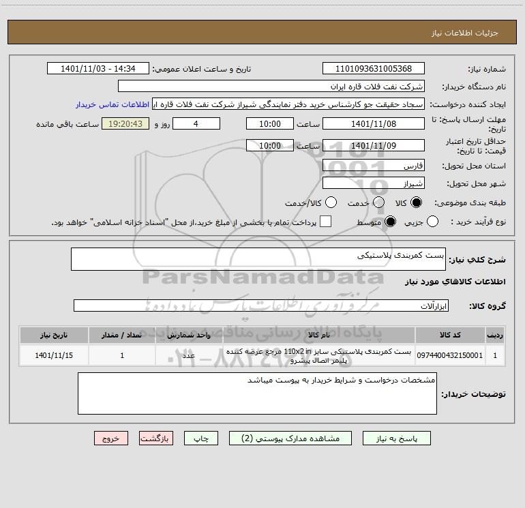Select the متوسط purchase type radio
The width and height of the screenshot is (525, 508).
[390, 222]
